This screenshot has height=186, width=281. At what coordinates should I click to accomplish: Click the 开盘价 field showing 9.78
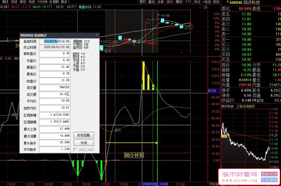click(x=55, y=61)
